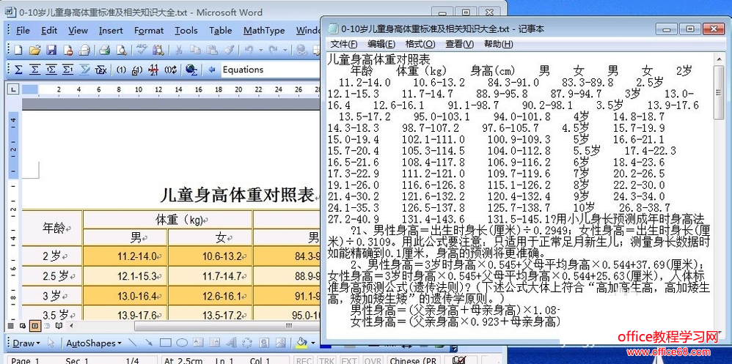Screen dimensions: 732x364
Task: Switch to Normal view button at bottom-left
Action: click(x=10, y=326)
